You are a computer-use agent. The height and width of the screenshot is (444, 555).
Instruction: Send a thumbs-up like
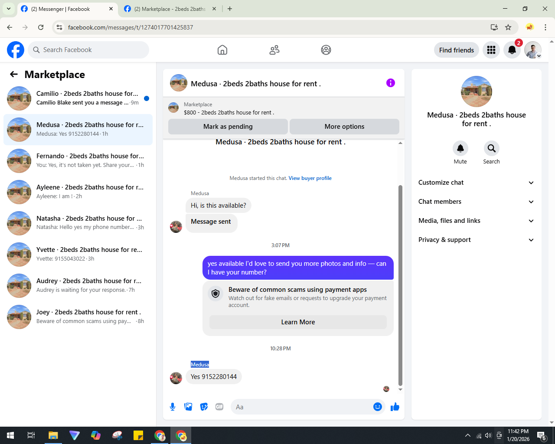click(x=395, y=407)
